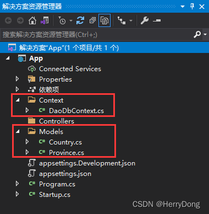The height and width of the screenshot is (214, 209).
Task: Open Program.cs file
Action: point(57,184)
